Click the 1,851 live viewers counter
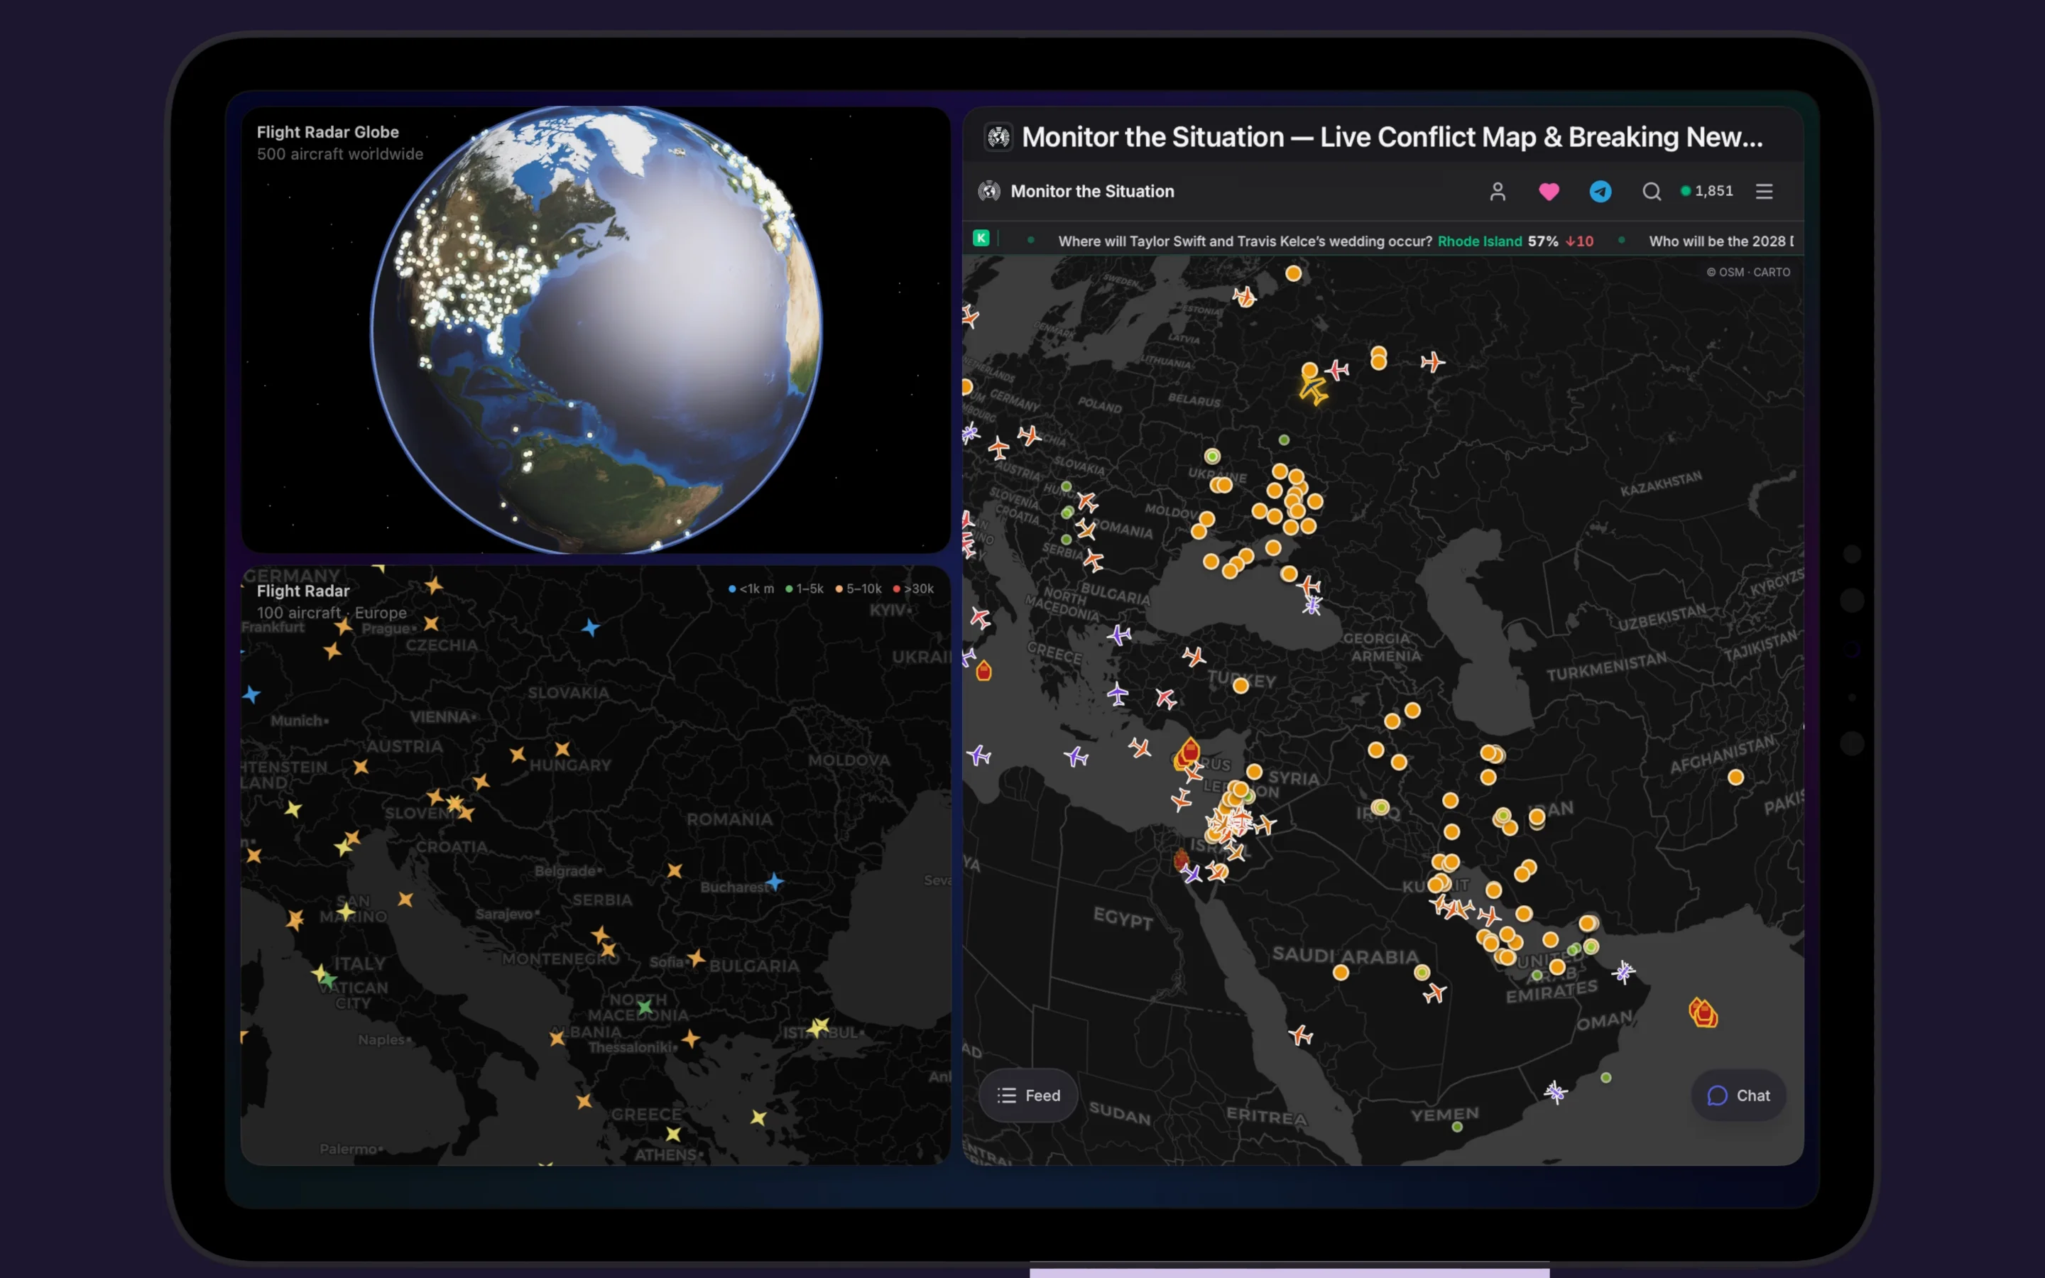This screenshot has height=1278, width=2045. tap(1706, 191)
